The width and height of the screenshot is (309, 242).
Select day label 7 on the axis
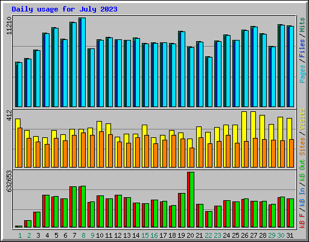tap(74, 235)
